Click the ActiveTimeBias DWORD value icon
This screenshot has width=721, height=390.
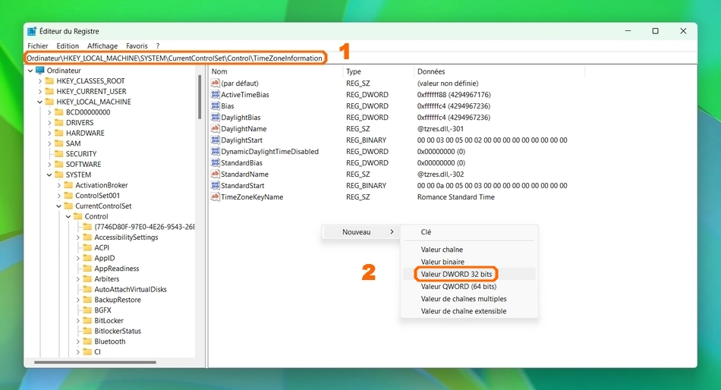(215, 95)
